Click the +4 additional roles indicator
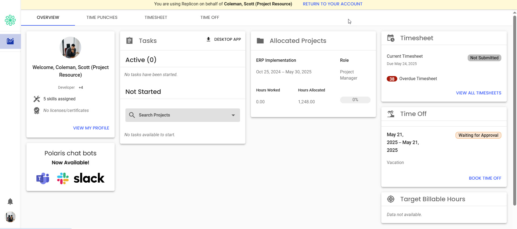 click(81, 87)
